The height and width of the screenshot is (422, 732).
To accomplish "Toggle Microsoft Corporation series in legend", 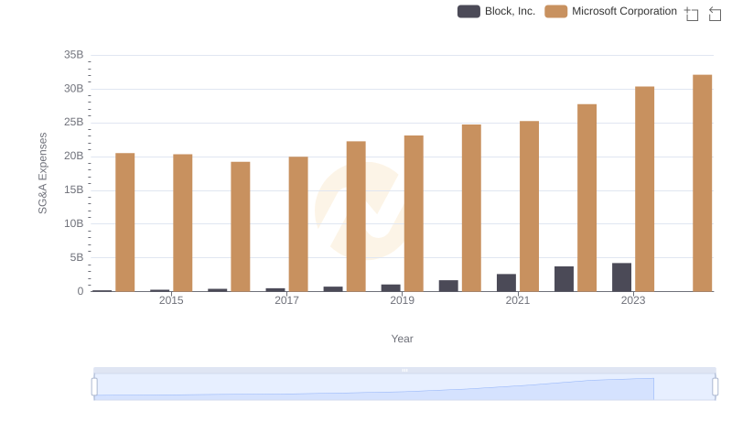I will click(610, 11).
